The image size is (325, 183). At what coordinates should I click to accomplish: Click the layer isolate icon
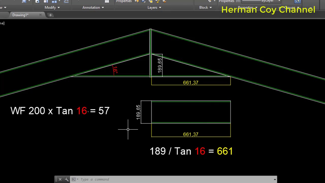coord(143,1)
